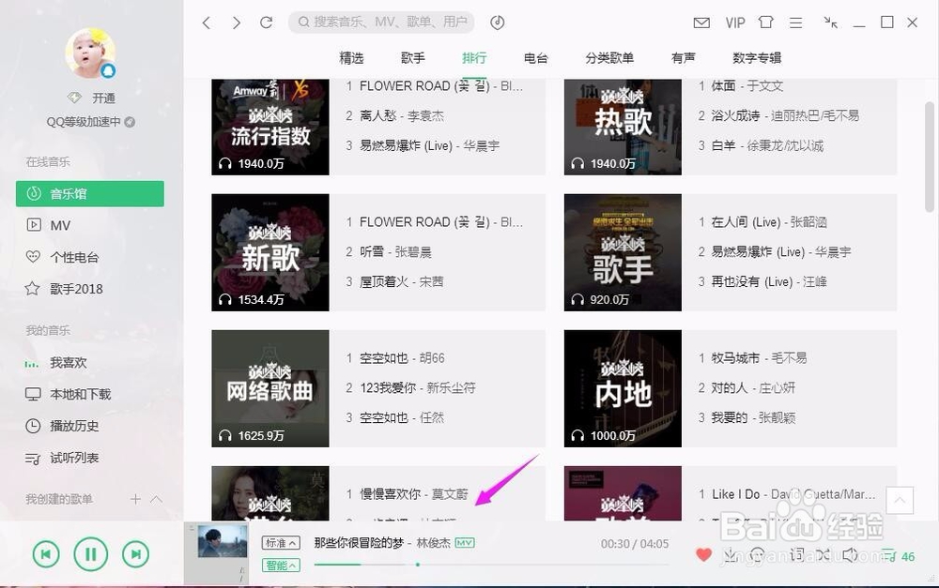The width and height of the screenshot is (939, 588).
Task: Click song 我要的 - 张靓颖
Action: [x=753, y=418]
